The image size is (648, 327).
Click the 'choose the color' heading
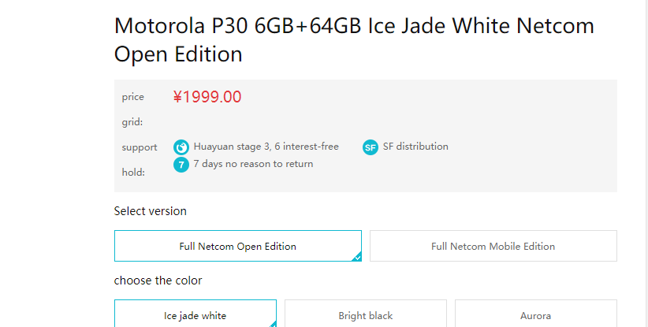158,281
